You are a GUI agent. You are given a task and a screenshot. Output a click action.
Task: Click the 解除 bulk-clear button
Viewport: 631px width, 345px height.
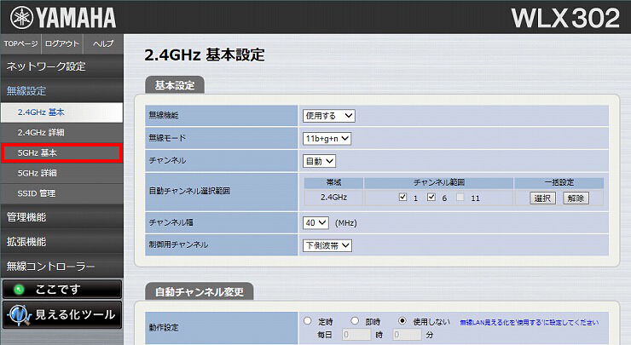coord(576,198)
